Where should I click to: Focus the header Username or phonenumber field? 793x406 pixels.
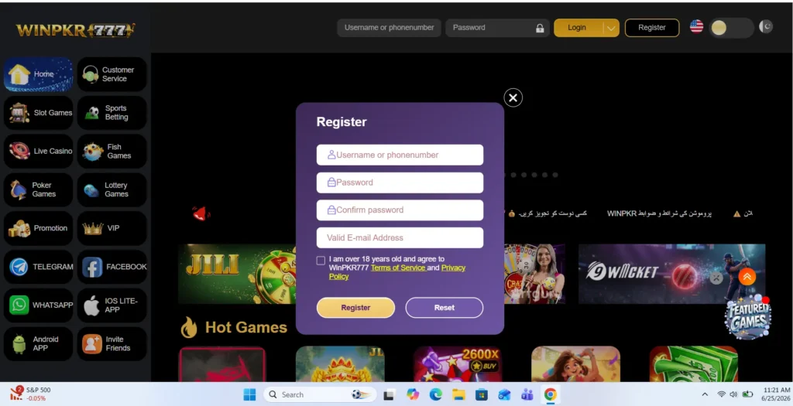389,28
